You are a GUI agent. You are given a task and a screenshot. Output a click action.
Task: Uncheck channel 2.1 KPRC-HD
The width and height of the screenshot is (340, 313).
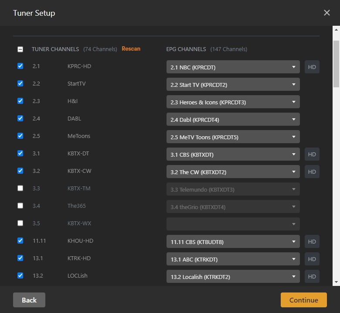20,66
